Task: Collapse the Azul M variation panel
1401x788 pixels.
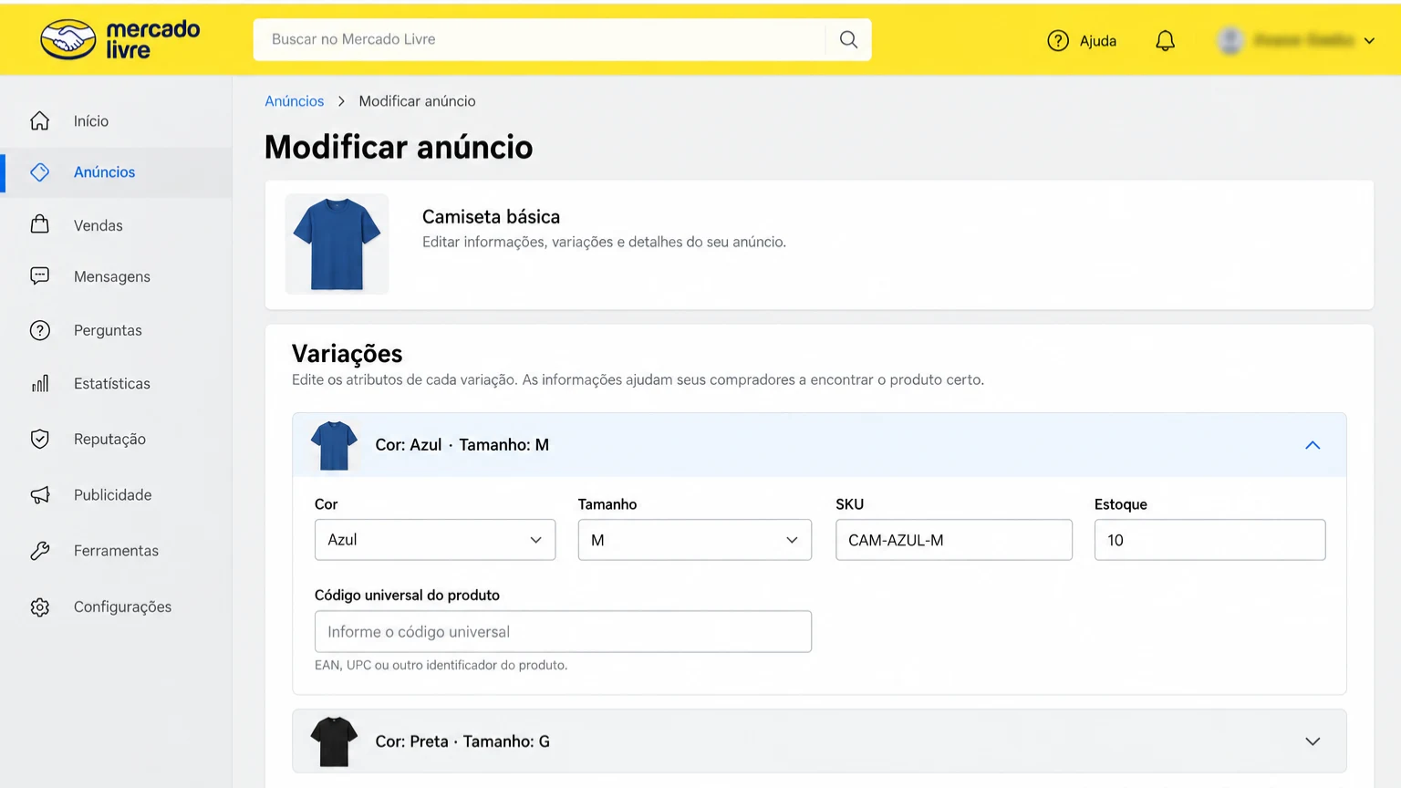Action: [1313, 445]
